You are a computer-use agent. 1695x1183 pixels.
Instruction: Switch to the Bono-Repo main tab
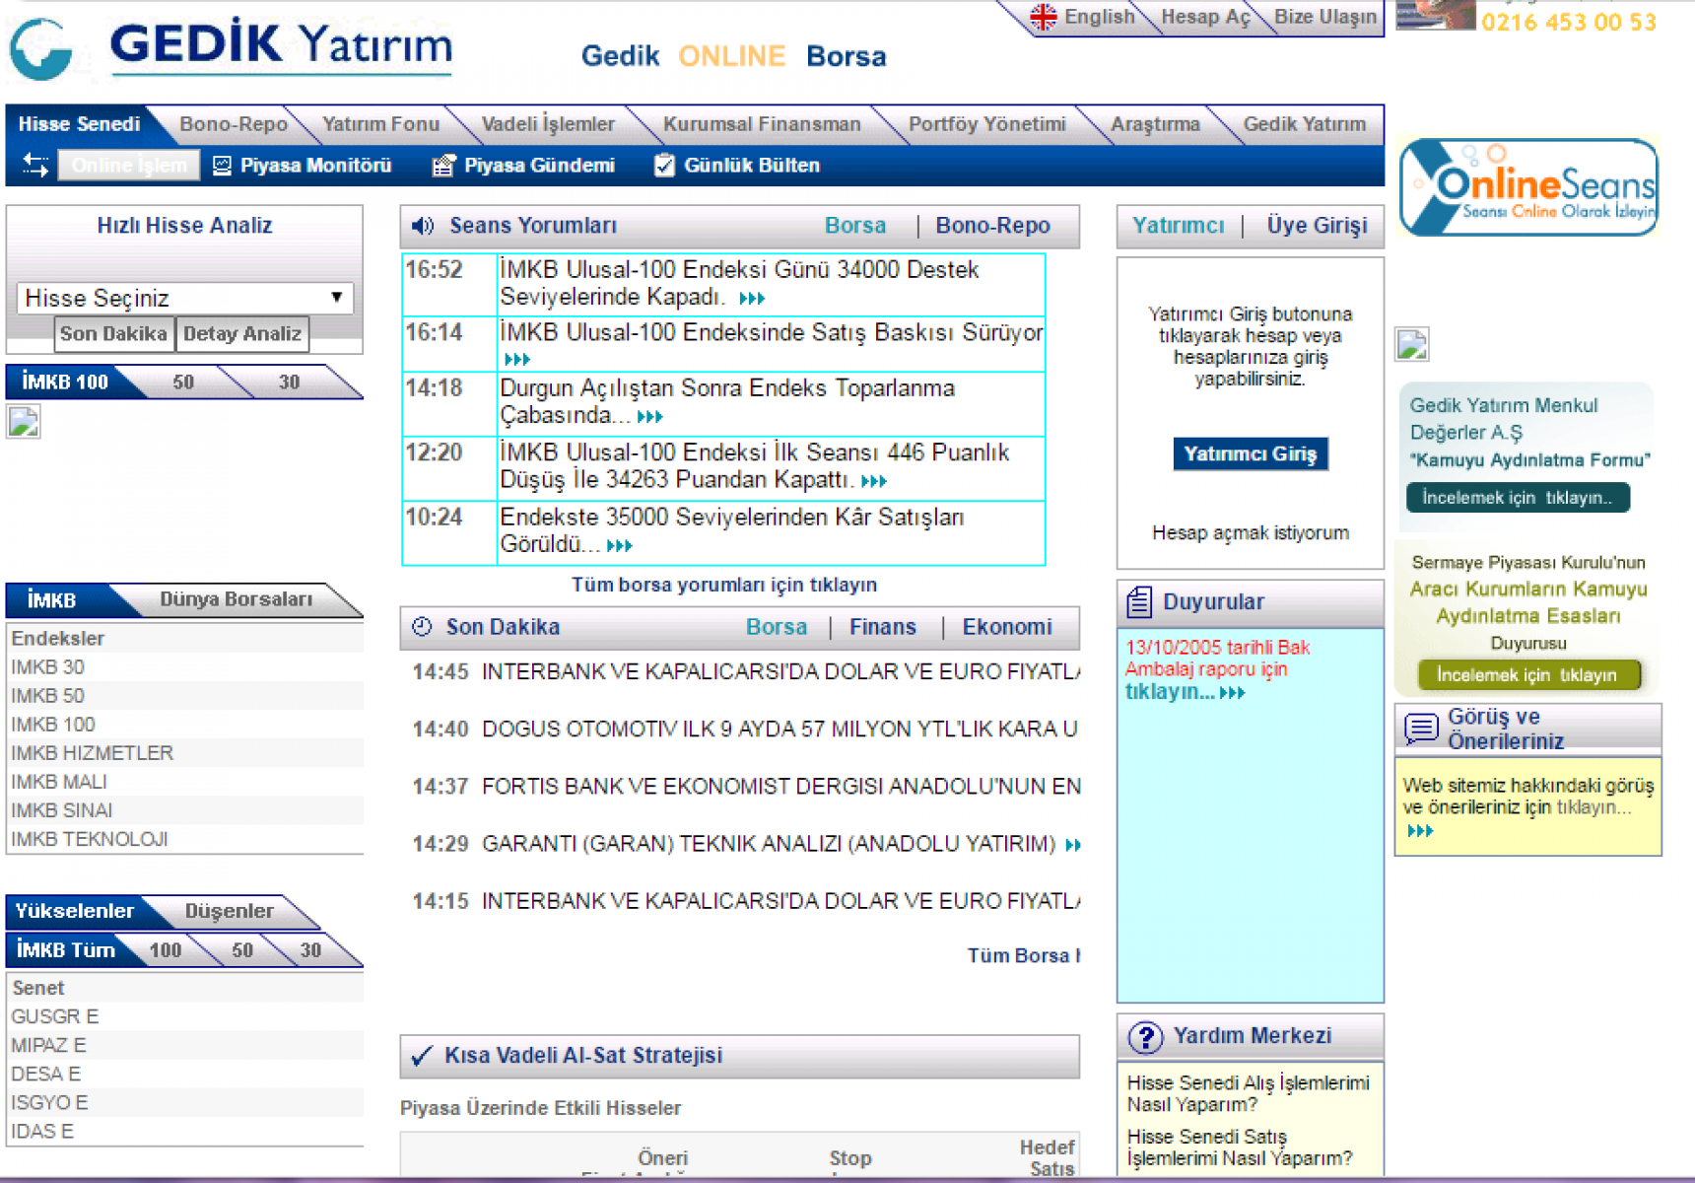coord(234,124)
